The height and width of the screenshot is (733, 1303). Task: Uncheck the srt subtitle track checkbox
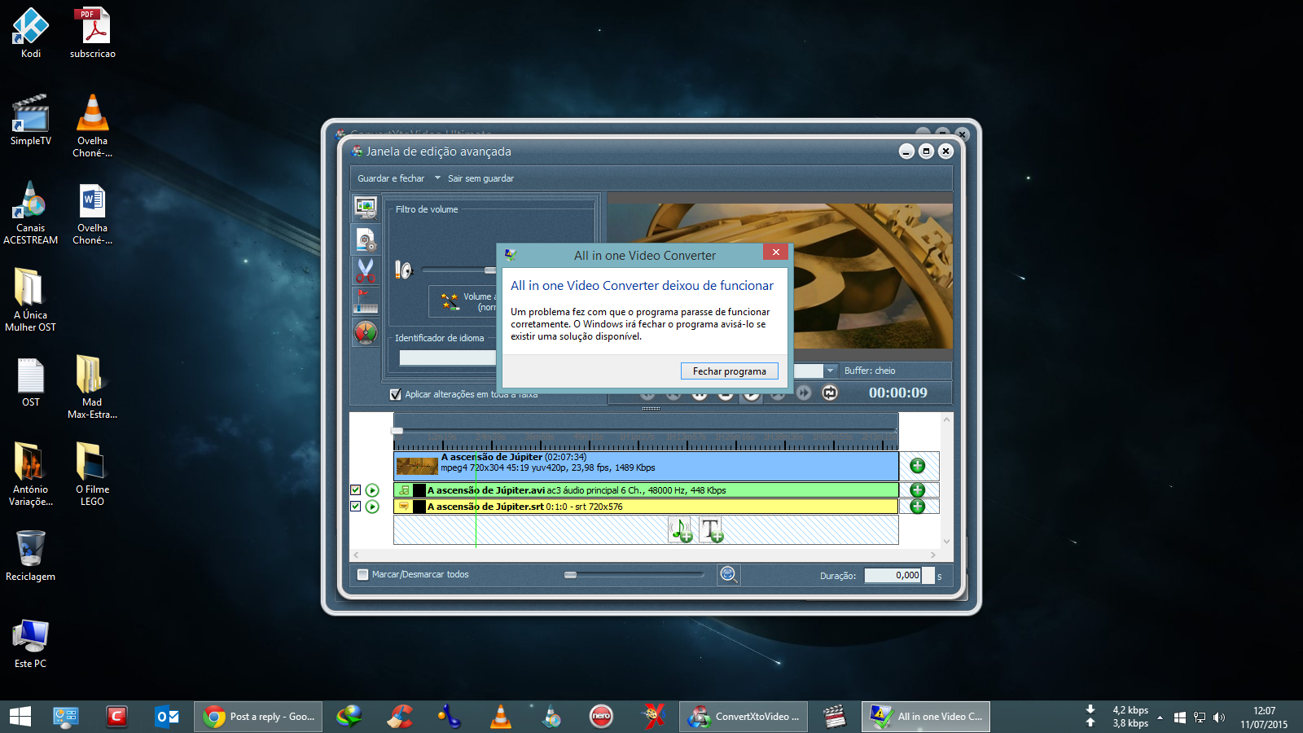(356, 507)
